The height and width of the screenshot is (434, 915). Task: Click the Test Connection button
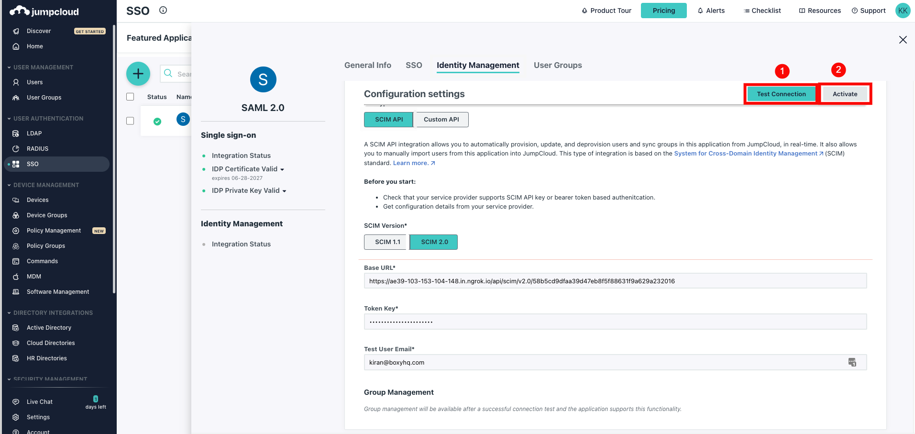pos(781,94)
